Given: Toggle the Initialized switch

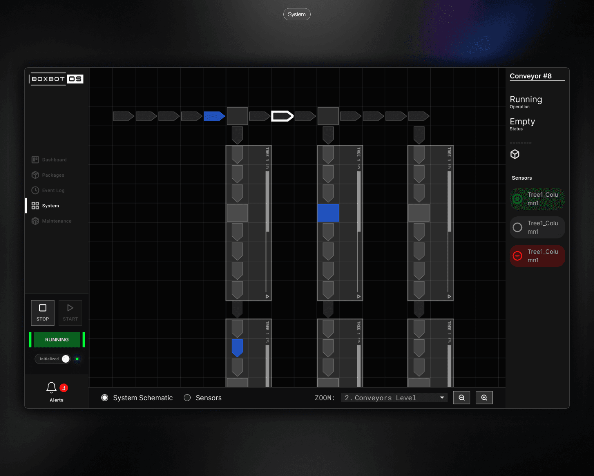Looking at the screenshot, I should tap(66, 359).
